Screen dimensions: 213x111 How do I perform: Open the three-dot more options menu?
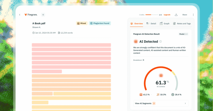(x=193, y=15)
